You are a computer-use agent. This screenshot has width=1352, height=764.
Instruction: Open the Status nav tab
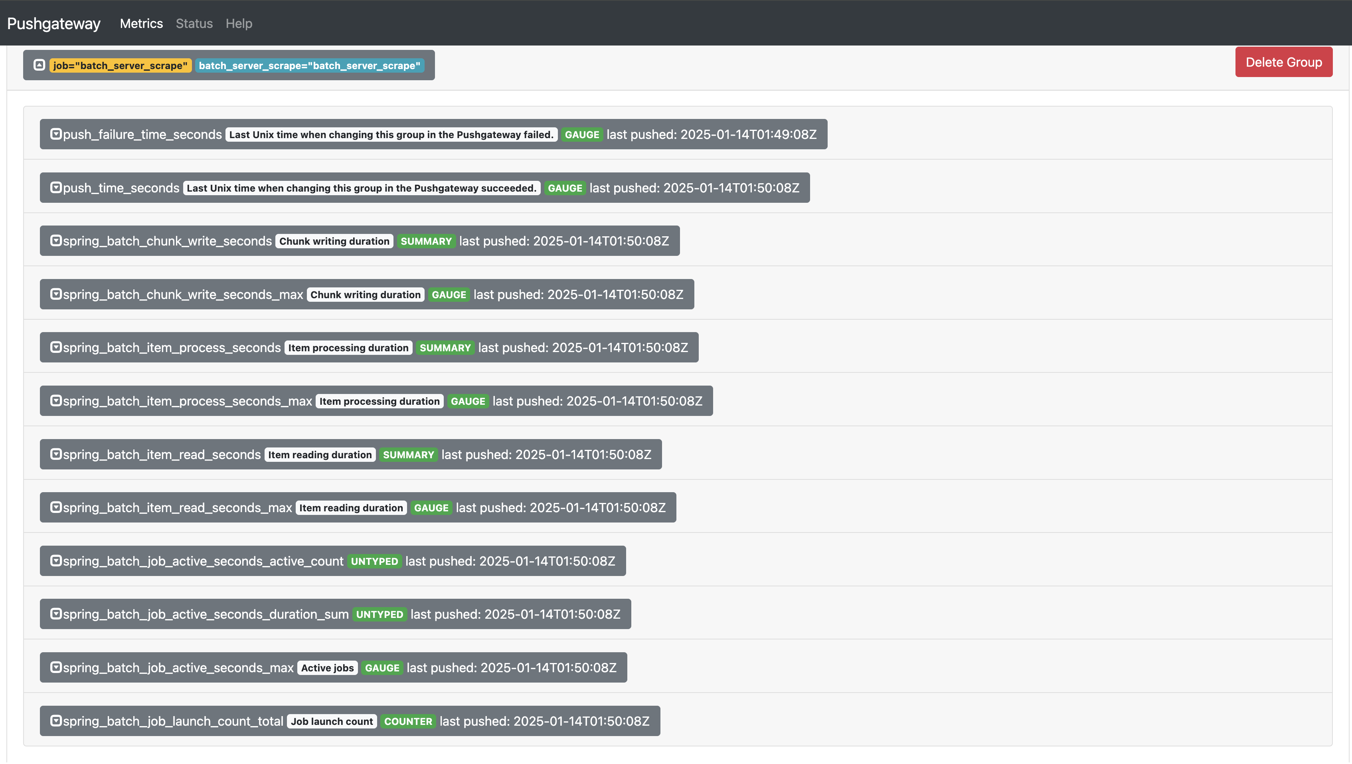pos(194,24)
